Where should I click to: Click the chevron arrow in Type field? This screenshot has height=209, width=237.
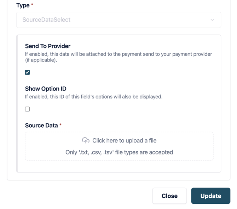(212, 20)
